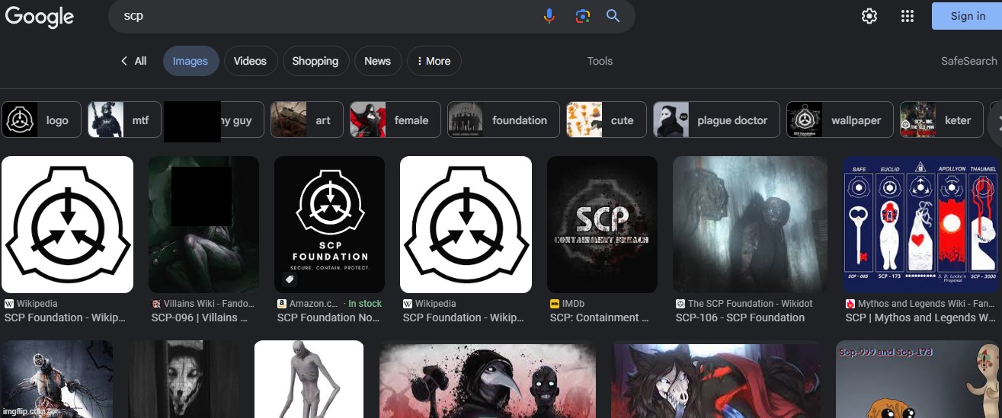Open skeletal creature thumbnail in bottom row
Image resolution: width=1002 pixels, height=418 pixels.
[56, 379]
